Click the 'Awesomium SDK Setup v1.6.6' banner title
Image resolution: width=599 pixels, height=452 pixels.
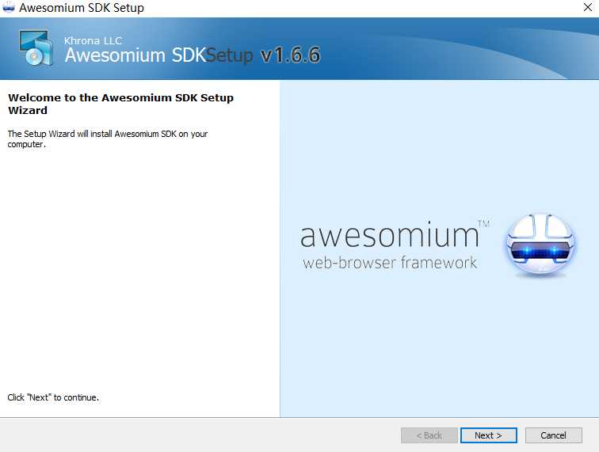click(193, 55)
